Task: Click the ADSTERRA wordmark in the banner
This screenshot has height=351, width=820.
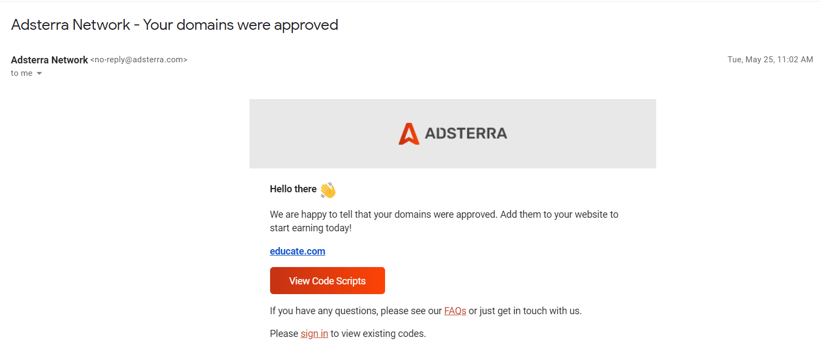Action: coord(466,133)
